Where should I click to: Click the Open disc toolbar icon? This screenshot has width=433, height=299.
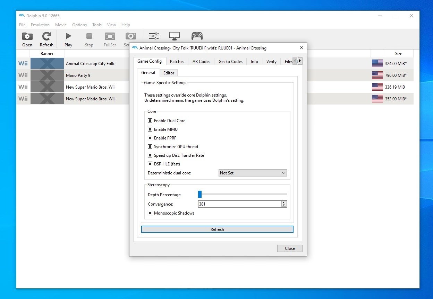click(27, 36)
